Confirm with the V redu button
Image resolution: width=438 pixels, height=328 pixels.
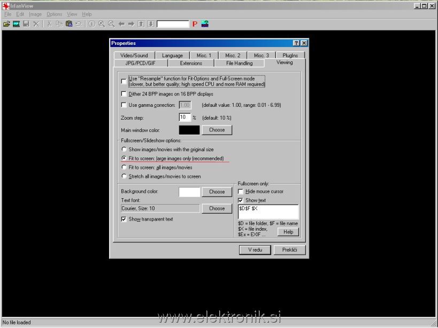255,250
